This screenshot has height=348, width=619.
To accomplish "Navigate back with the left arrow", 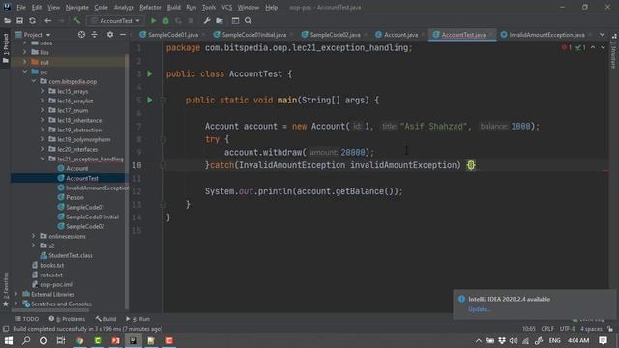I will pyautogui.click(x=47, y=21).
